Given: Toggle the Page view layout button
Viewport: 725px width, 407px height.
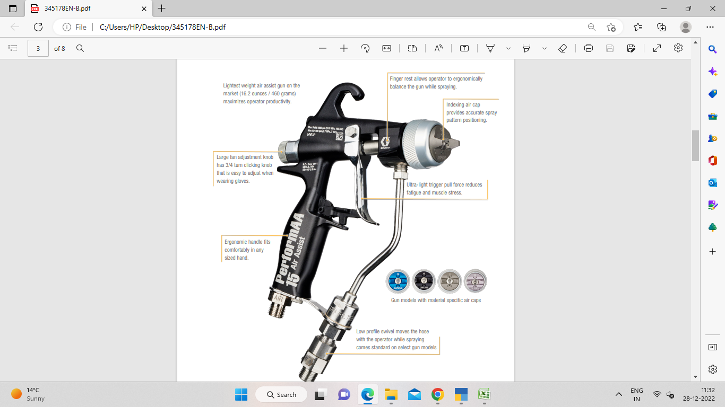Looking at the screenshot, I should tap(412, 48).
